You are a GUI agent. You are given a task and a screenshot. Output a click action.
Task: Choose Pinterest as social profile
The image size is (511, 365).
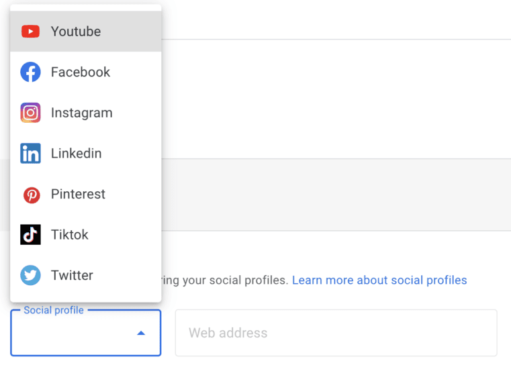click(78, 195)
